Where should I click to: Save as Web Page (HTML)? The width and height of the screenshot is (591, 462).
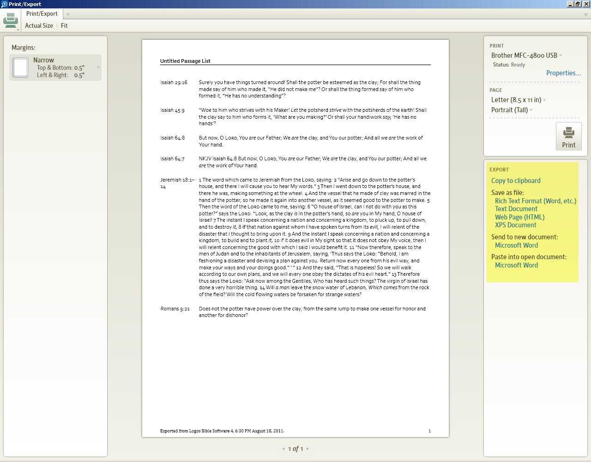click(x=519, y=217)
